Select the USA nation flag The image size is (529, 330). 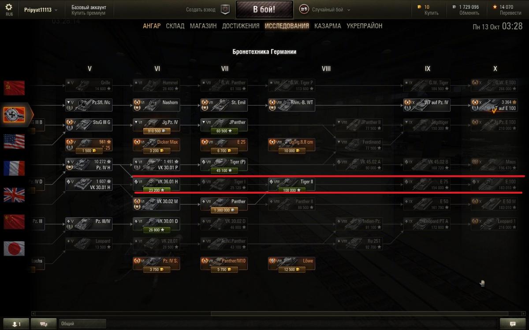(x=14, y=142)
